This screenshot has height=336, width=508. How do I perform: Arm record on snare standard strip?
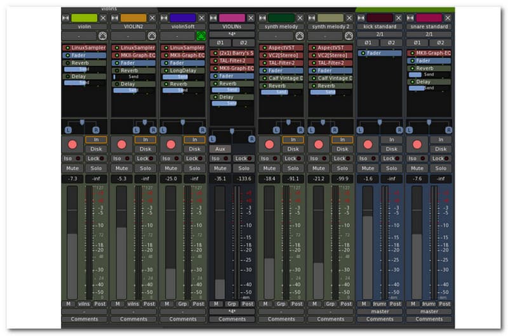(x=417, y=145)
